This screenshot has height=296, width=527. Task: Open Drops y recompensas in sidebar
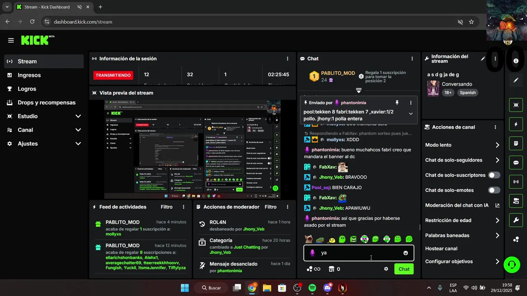(x=44, y=102)
